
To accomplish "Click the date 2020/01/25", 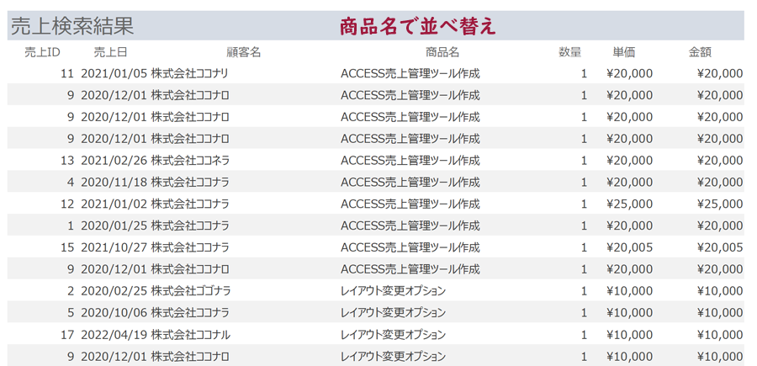I will coord(114,225).
